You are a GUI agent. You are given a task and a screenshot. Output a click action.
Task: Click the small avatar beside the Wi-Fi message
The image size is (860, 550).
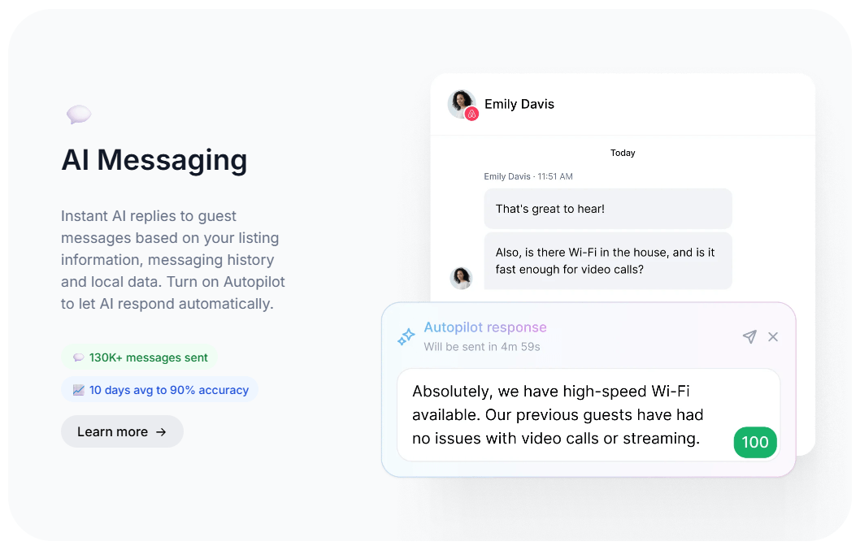tap(461, 278)
